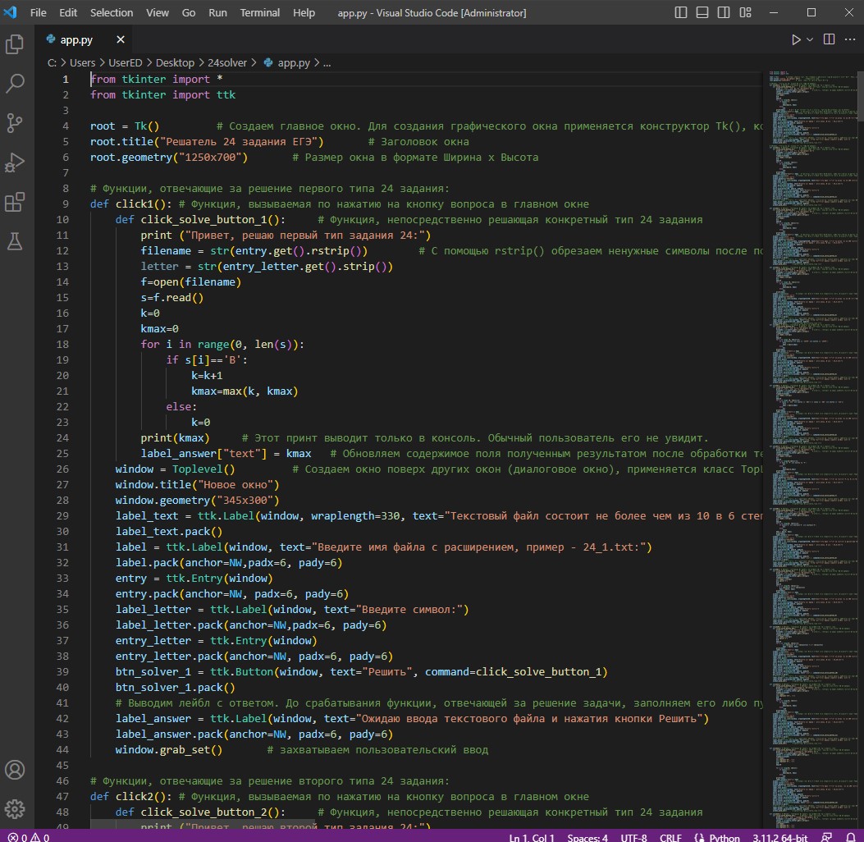Screen dimensions: 864x842
Task: Change encoding via UTF-8 status item
Action: tap(633, 837)
